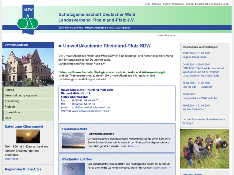Click the 04.07.2011 - 10.07.2011 date
The width and height of the screenshot is (234, 175).
196,65
